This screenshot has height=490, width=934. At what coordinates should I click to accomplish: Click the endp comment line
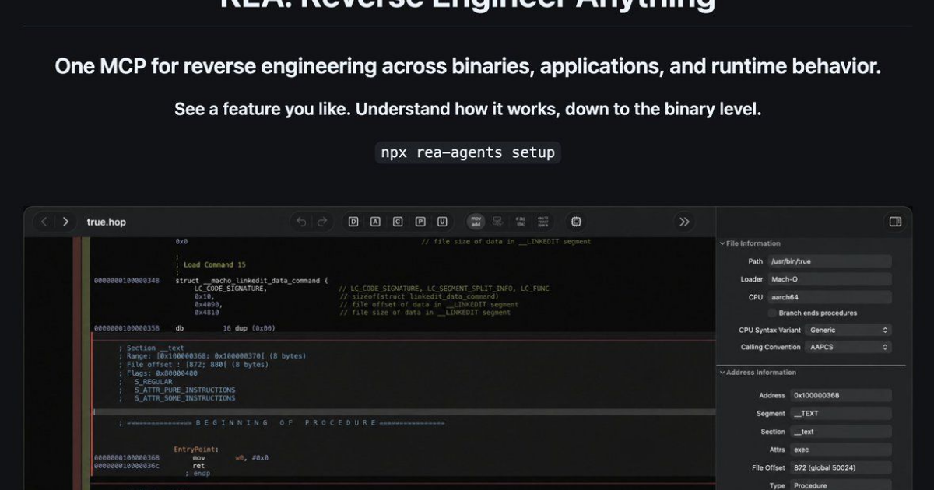tap(198, 474)
